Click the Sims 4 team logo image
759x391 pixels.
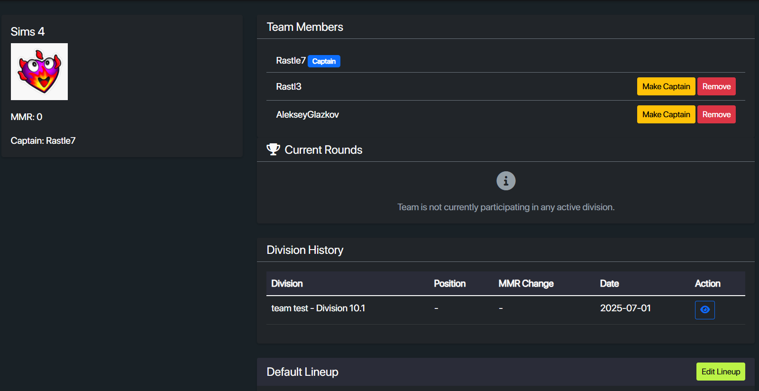tap(39, 72)
